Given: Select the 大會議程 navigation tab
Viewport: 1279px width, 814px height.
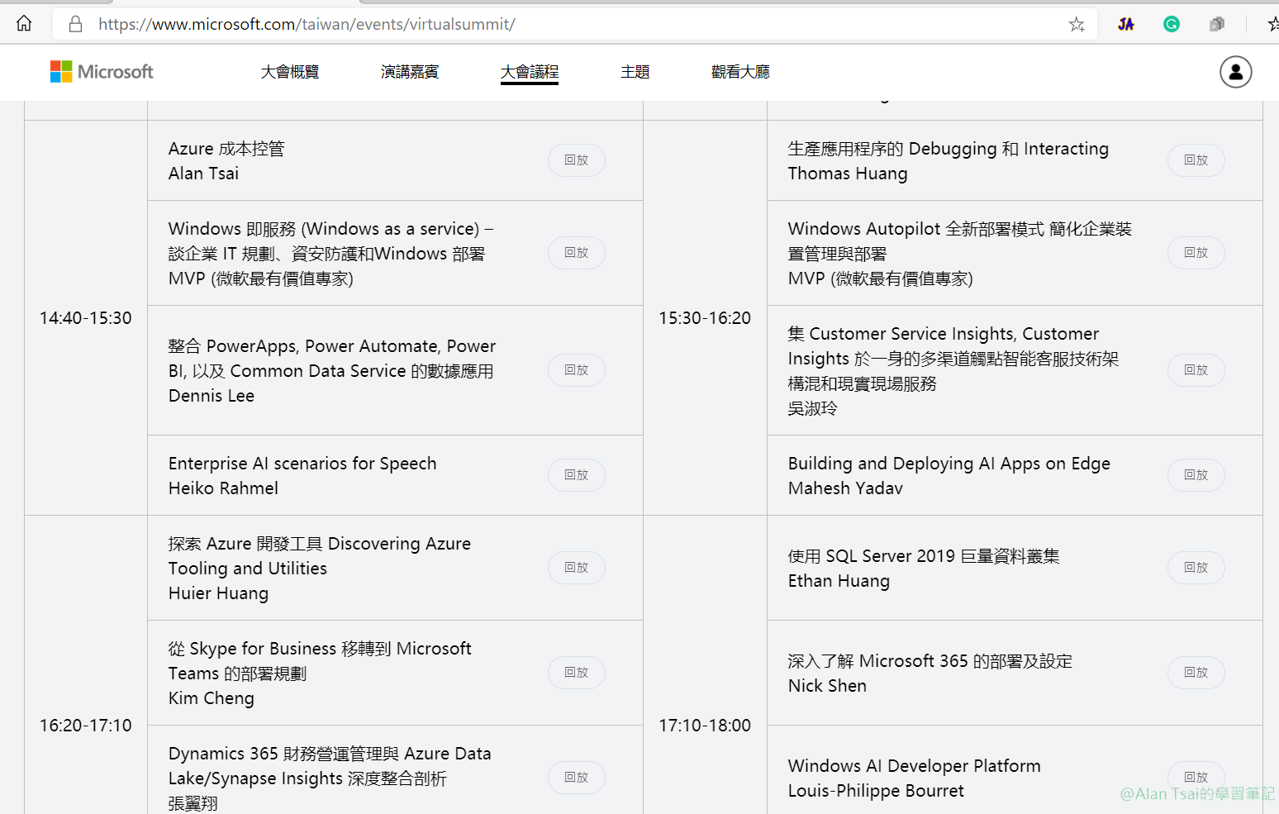Looking at the screenshot, I should pyautogui.click(x=530, y=72).
